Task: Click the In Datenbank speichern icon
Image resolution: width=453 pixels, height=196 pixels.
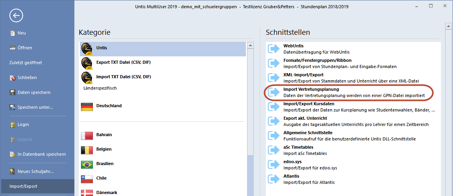Action: [13, 155]
